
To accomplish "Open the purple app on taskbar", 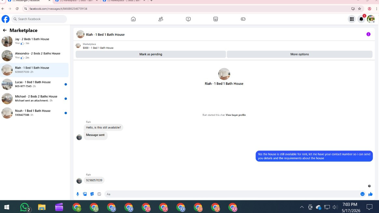I will click(x=59, y=207).
